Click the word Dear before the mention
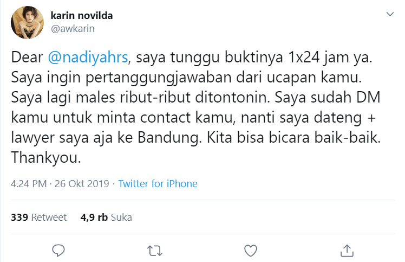 click(x=27, y=57)
